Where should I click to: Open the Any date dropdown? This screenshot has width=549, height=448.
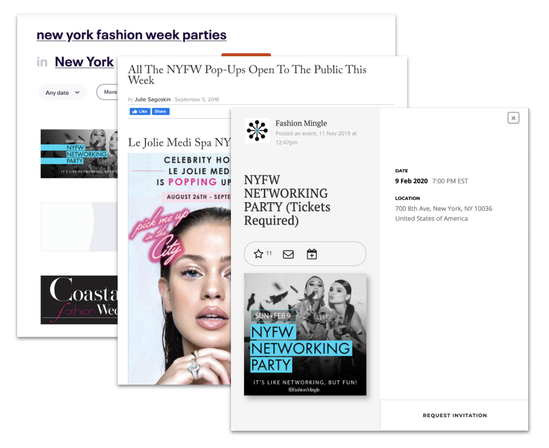tap(63, 92)
